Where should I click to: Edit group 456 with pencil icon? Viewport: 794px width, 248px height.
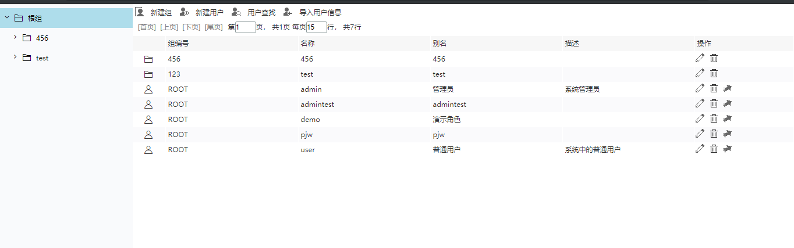point(700,58)
